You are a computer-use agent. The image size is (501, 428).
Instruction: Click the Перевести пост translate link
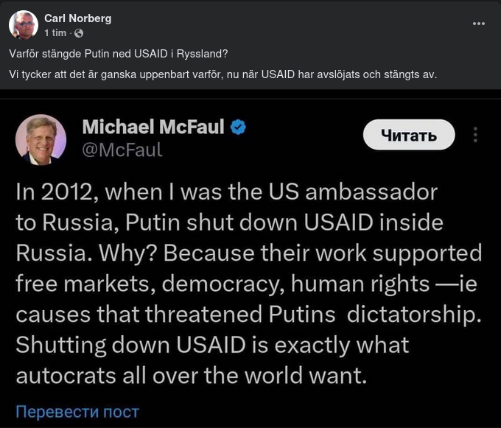(77, 411)
